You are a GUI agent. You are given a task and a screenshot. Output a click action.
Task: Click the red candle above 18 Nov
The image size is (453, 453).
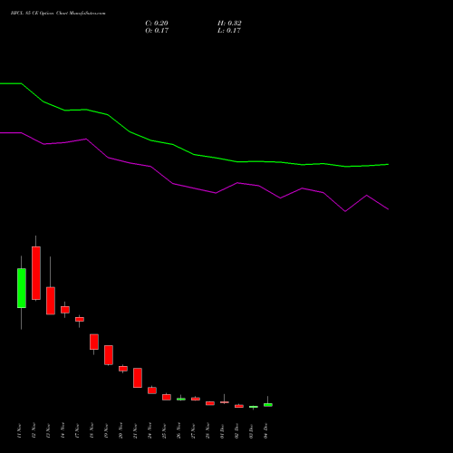click(x=94, y=342)
